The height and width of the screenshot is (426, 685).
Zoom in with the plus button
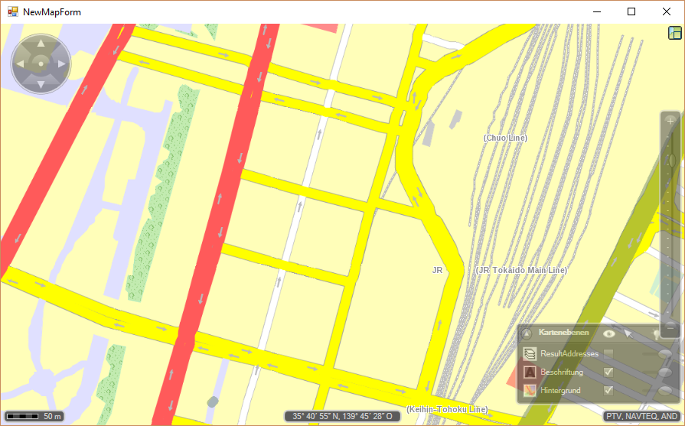tap(670, 121)
